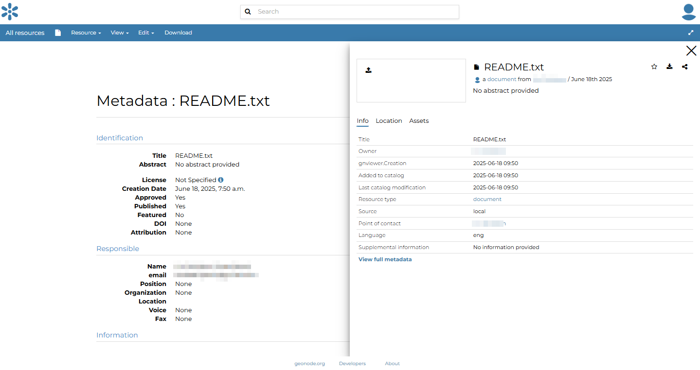
Task: Click View full metadata link
Action: 385,260
